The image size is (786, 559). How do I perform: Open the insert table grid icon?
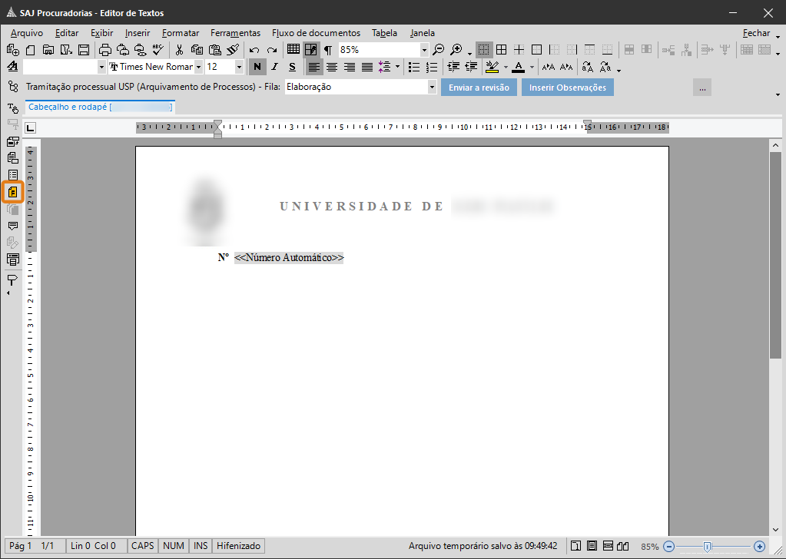[293, 48]
